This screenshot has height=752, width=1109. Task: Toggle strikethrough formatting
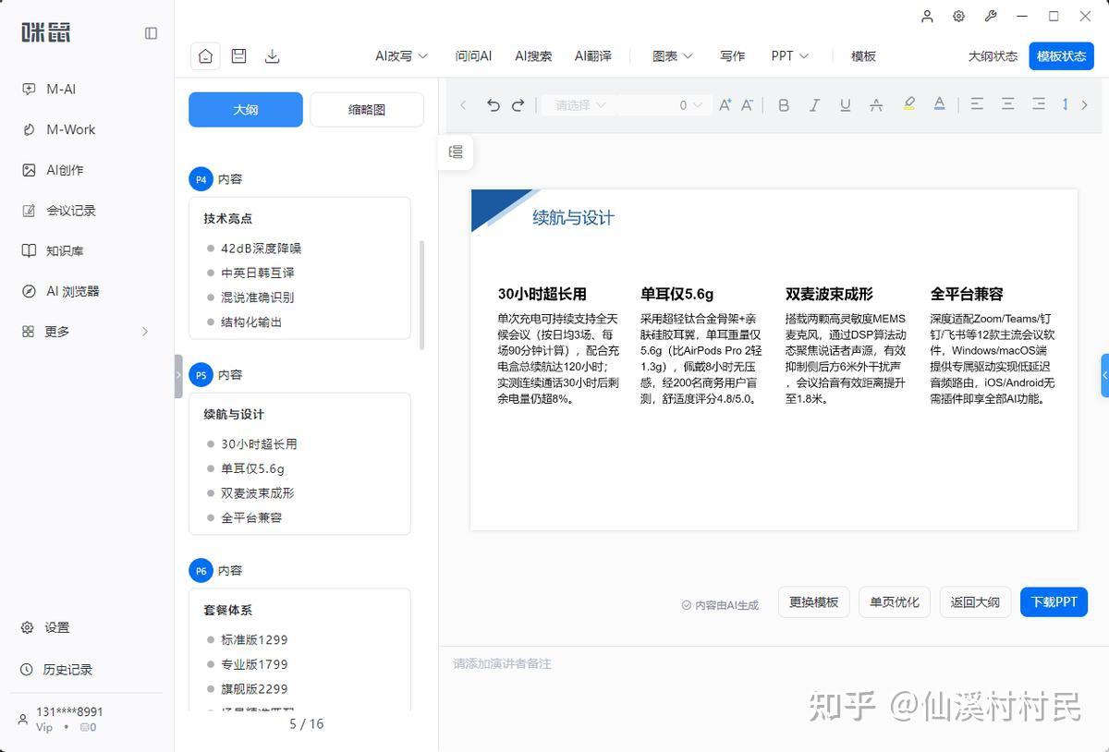coord(876,105)
